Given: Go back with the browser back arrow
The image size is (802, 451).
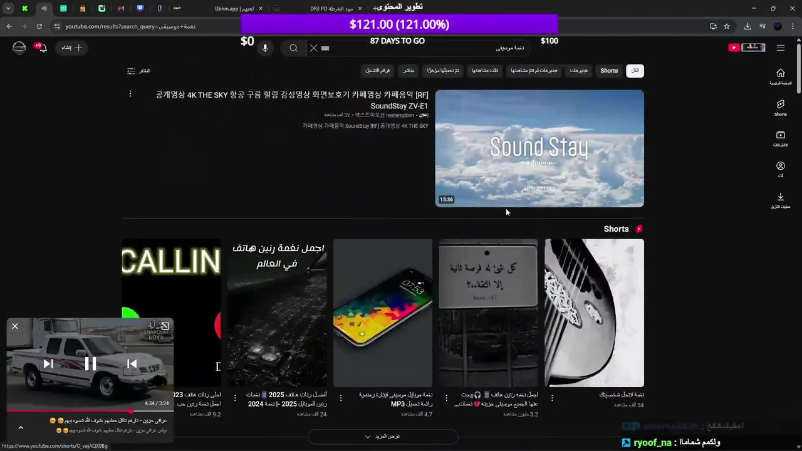Looking at the screenshot, I should point(9,26).
